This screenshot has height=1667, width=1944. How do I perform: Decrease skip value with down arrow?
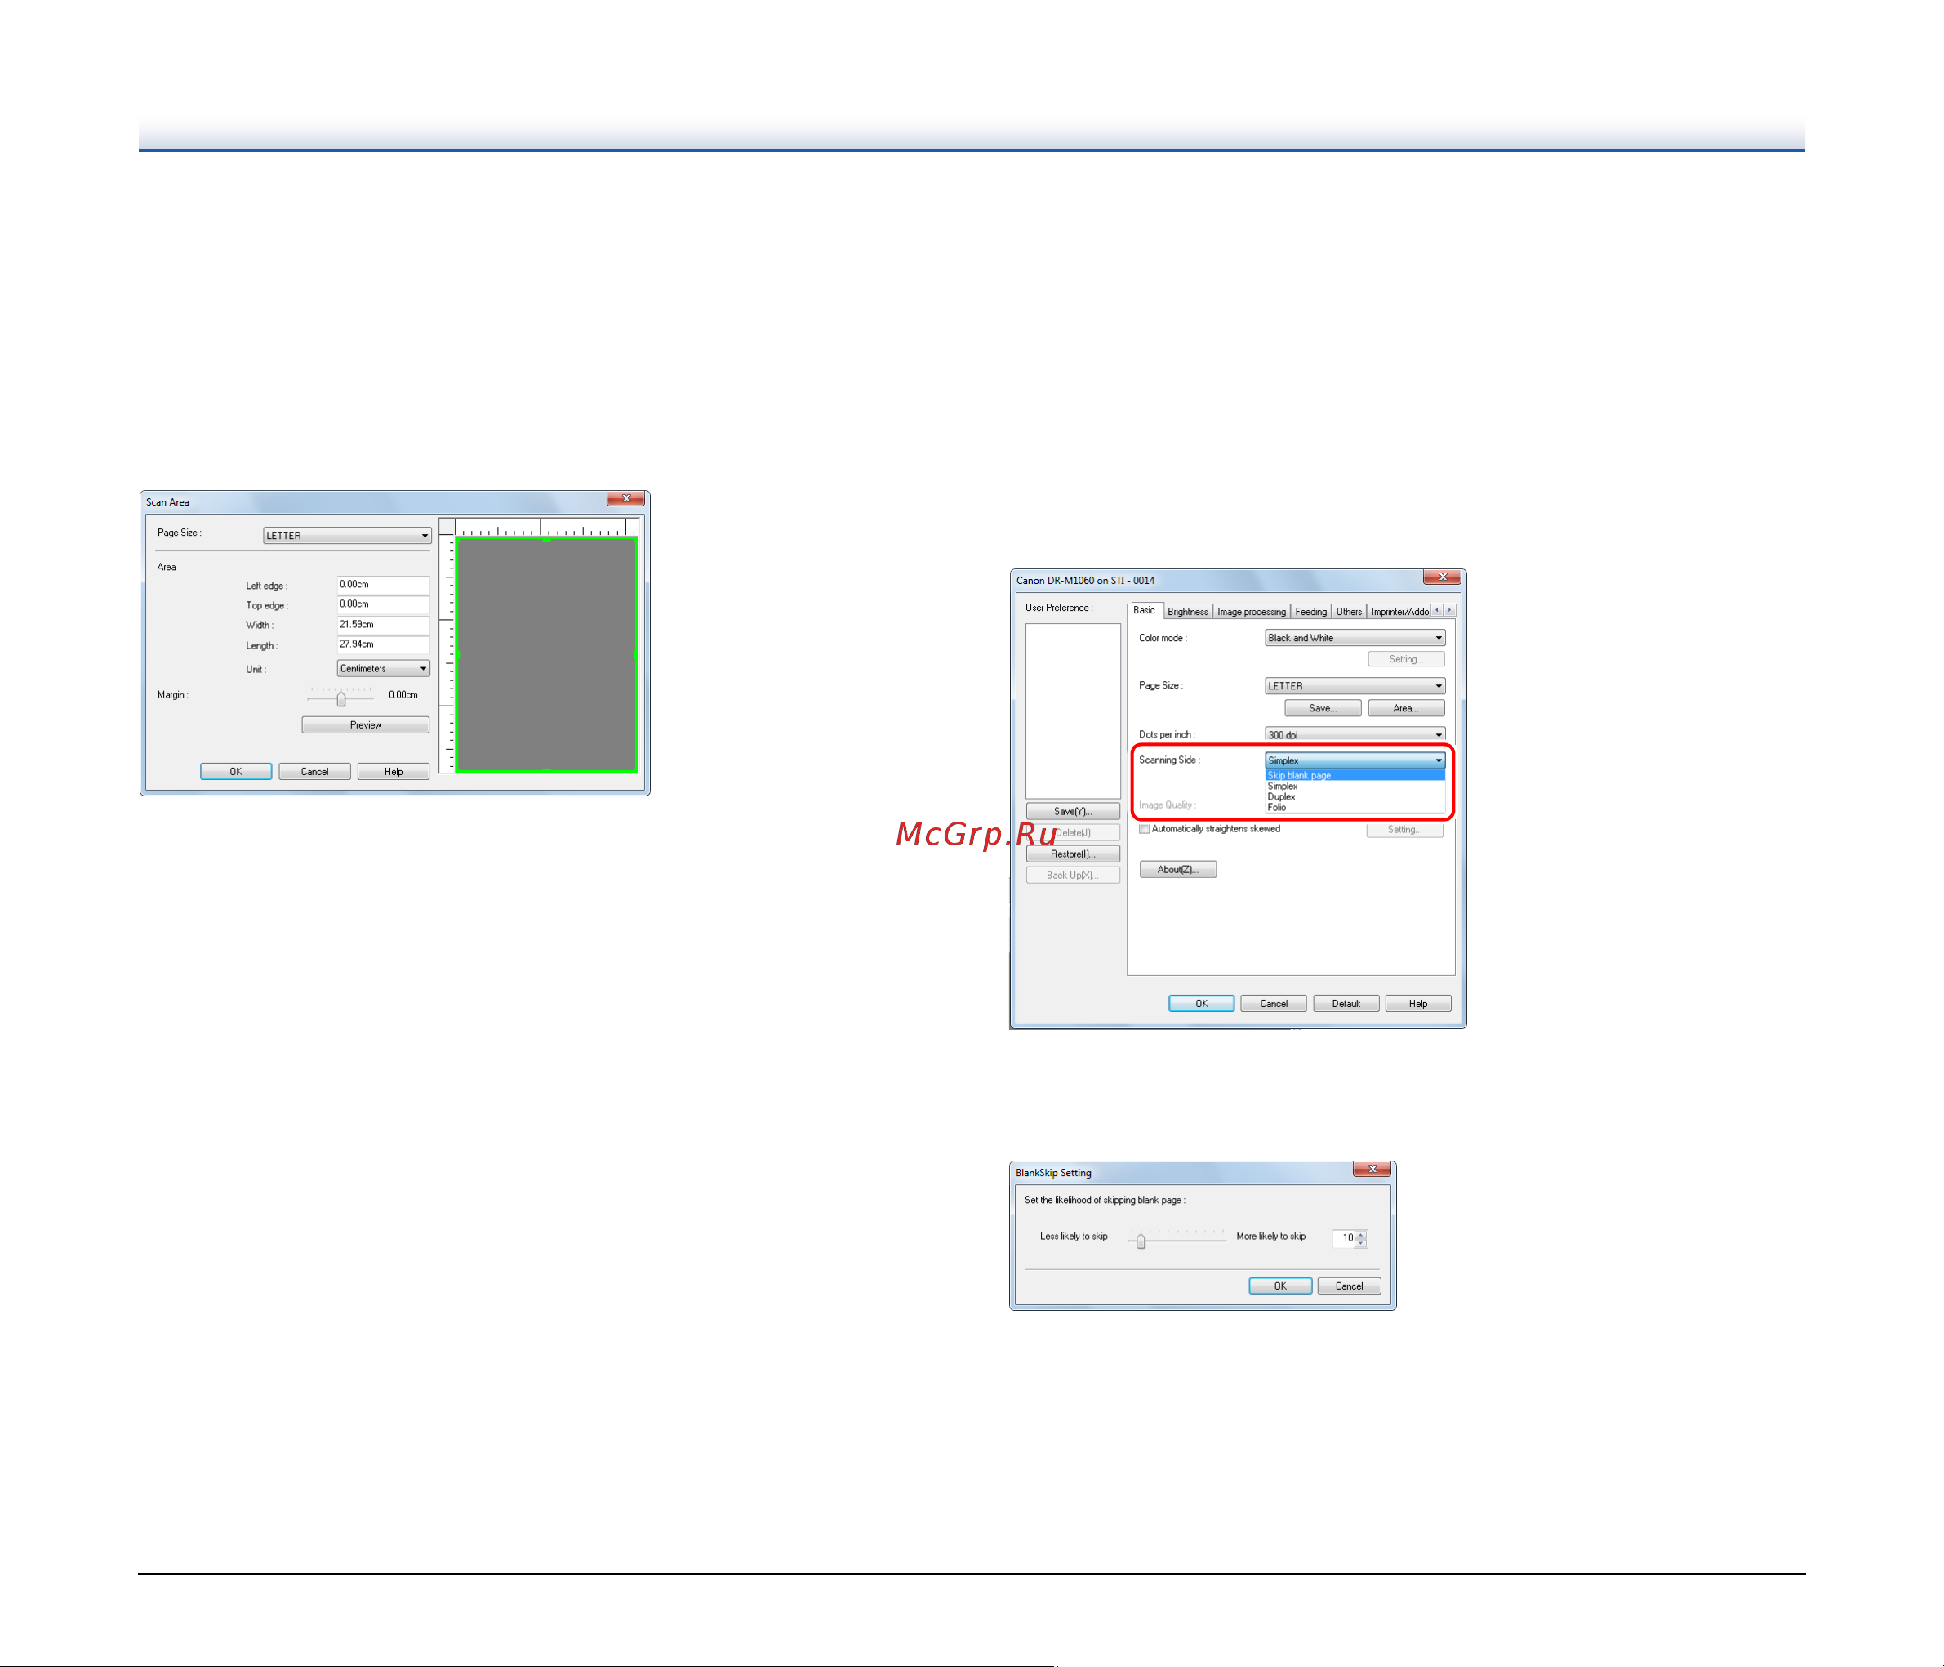click(x=1361, y=1243)
